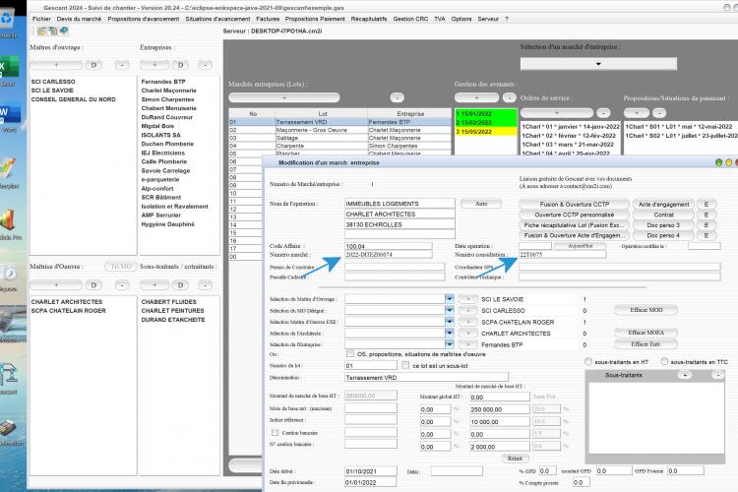Expand the Sélection du MO Délégué dropdown
738x492 pixels.
[449, 310]
